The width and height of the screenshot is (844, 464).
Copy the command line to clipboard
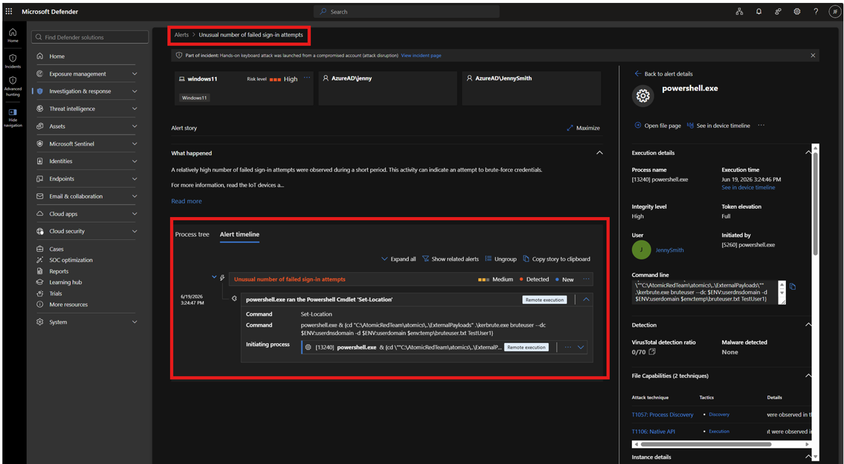pos(792,287)
